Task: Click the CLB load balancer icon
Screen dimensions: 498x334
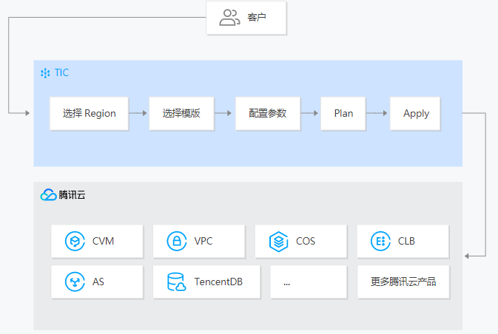Action: (380, 241)
